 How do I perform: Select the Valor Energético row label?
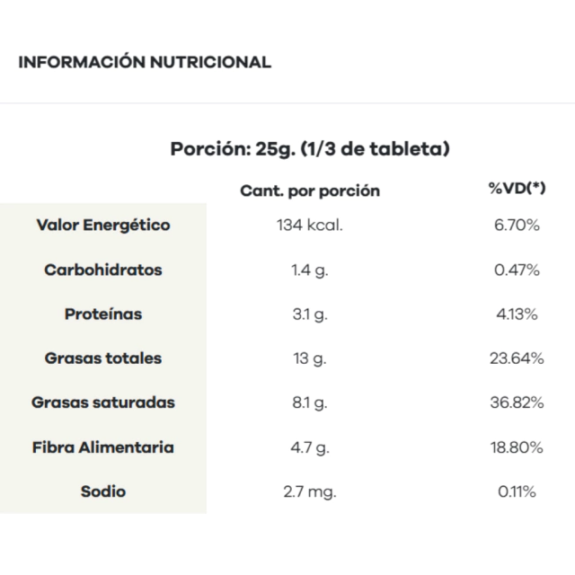click(103, 225)
